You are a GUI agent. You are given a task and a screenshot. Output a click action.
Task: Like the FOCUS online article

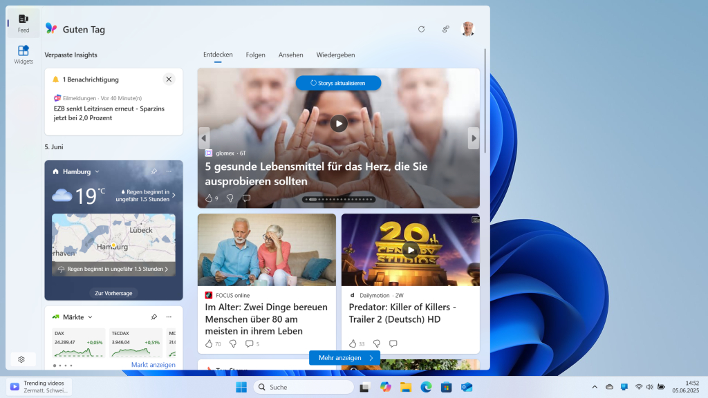(x=209, y=344)
